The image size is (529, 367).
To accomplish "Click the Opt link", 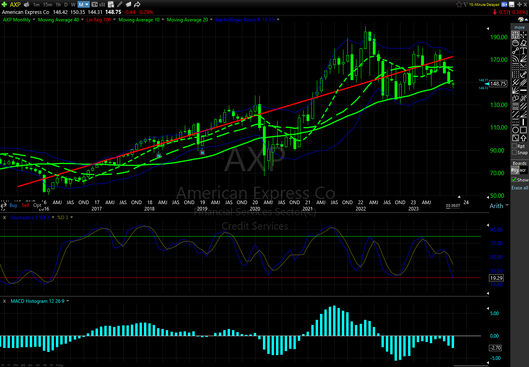I will [x=37, y=205].
